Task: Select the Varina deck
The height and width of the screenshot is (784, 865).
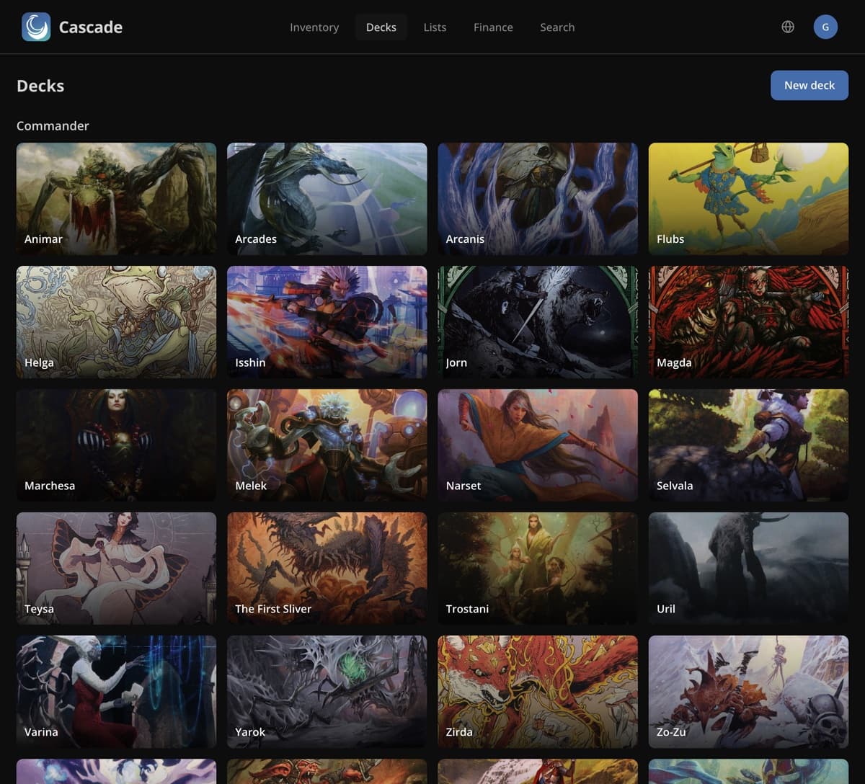Action: 116,691
